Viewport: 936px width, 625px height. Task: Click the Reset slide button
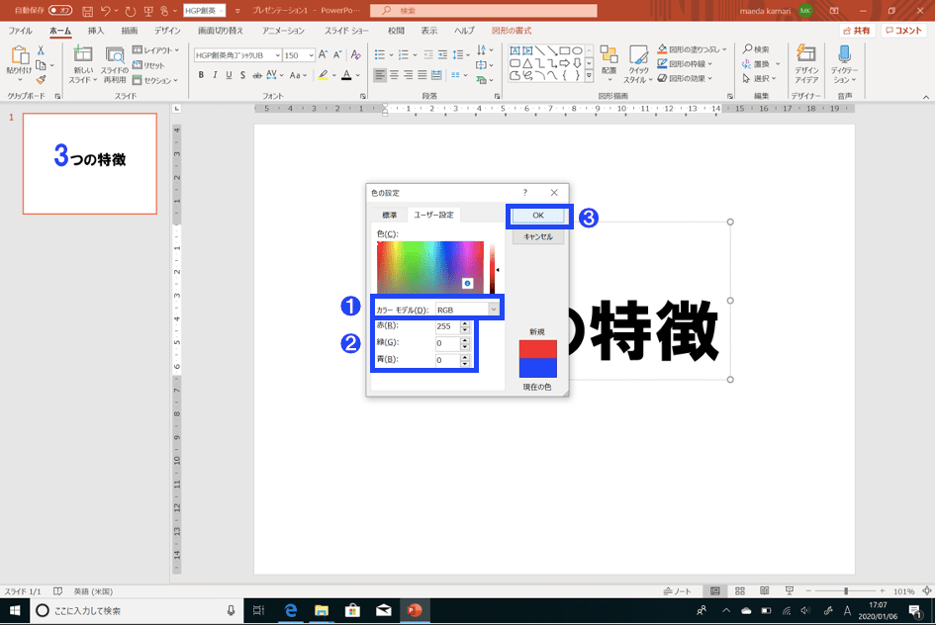[149, 65]
